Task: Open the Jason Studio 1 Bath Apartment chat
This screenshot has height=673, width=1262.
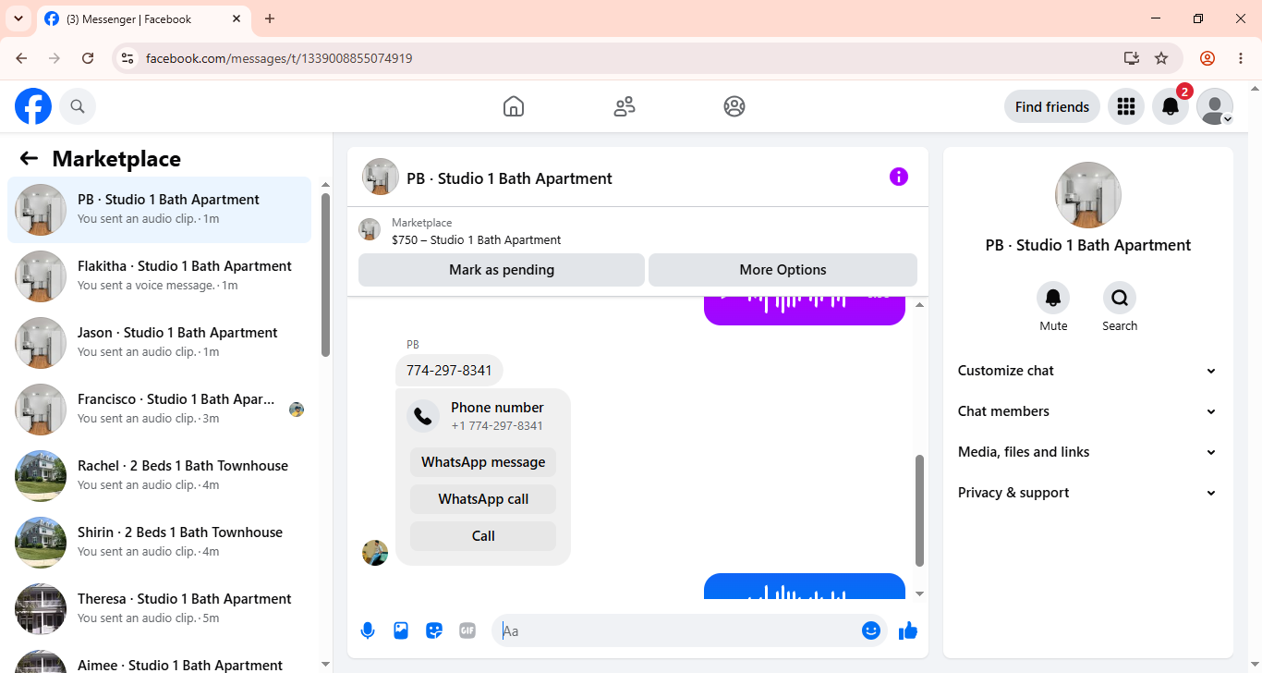Action: click(160, 343)
